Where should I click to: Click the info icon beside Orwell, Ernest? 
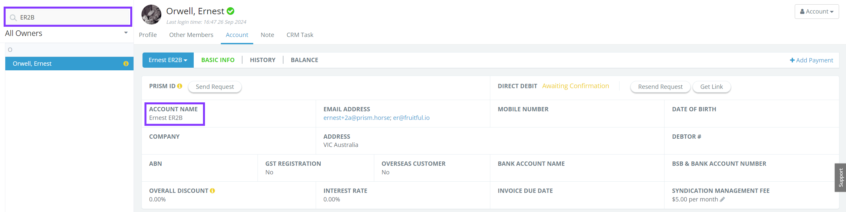(126, 64)
